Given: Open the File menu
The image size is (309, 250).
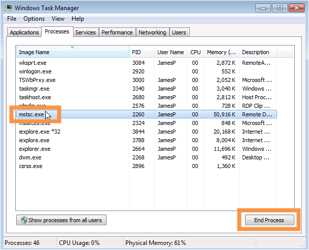Looking at the screenshot, I should click(12, 19).
